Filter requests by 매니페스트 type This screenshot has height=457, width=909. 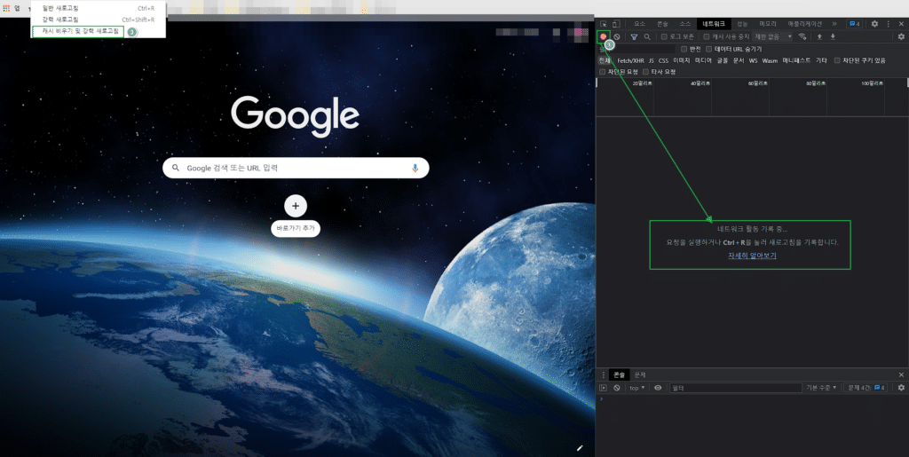coord(796,60)
